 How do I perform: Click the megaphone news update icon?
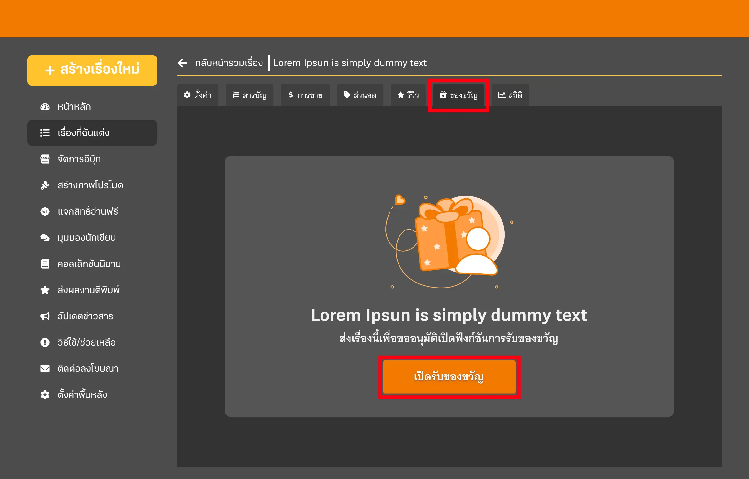tap(45, 316)
